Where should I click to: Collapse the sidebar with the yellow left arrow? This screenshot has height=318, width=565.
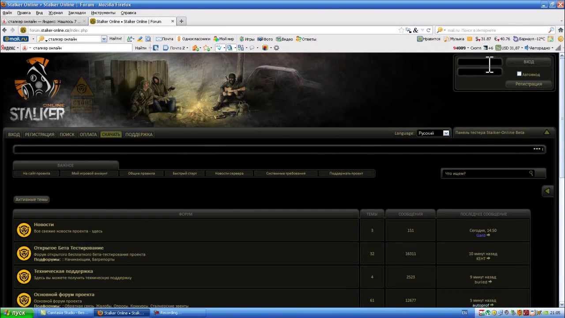tap(547, 191)
